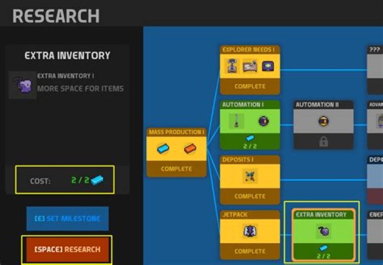Click the green 2 / 2 cost value
The image size is (383, 265).
[x=80, y=180]
